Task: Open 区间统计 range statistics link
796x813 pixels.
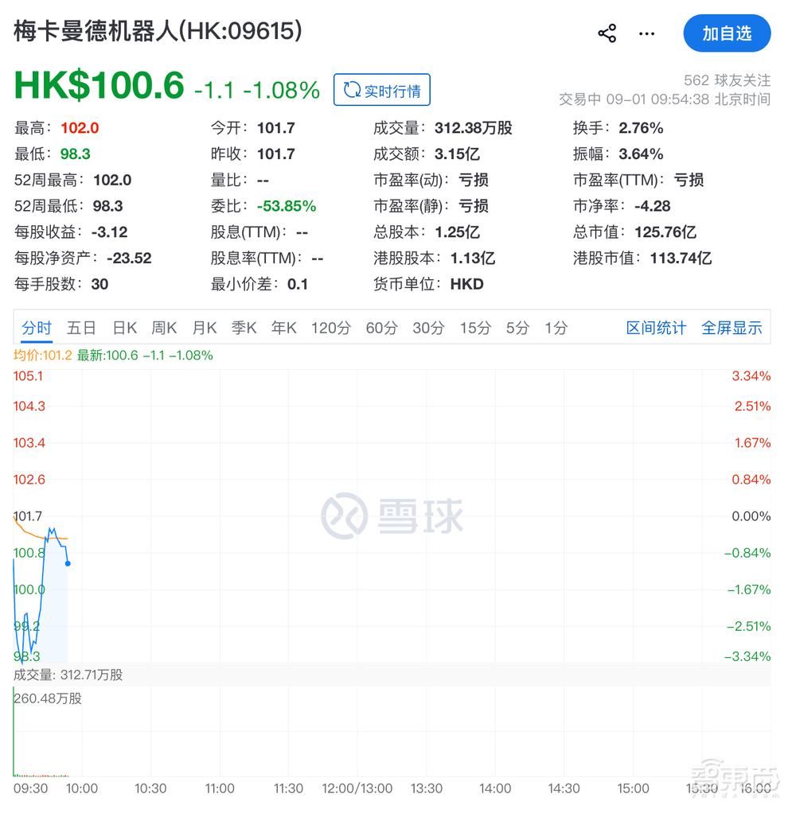Action: pyautogui.click(x=656, y=328)
